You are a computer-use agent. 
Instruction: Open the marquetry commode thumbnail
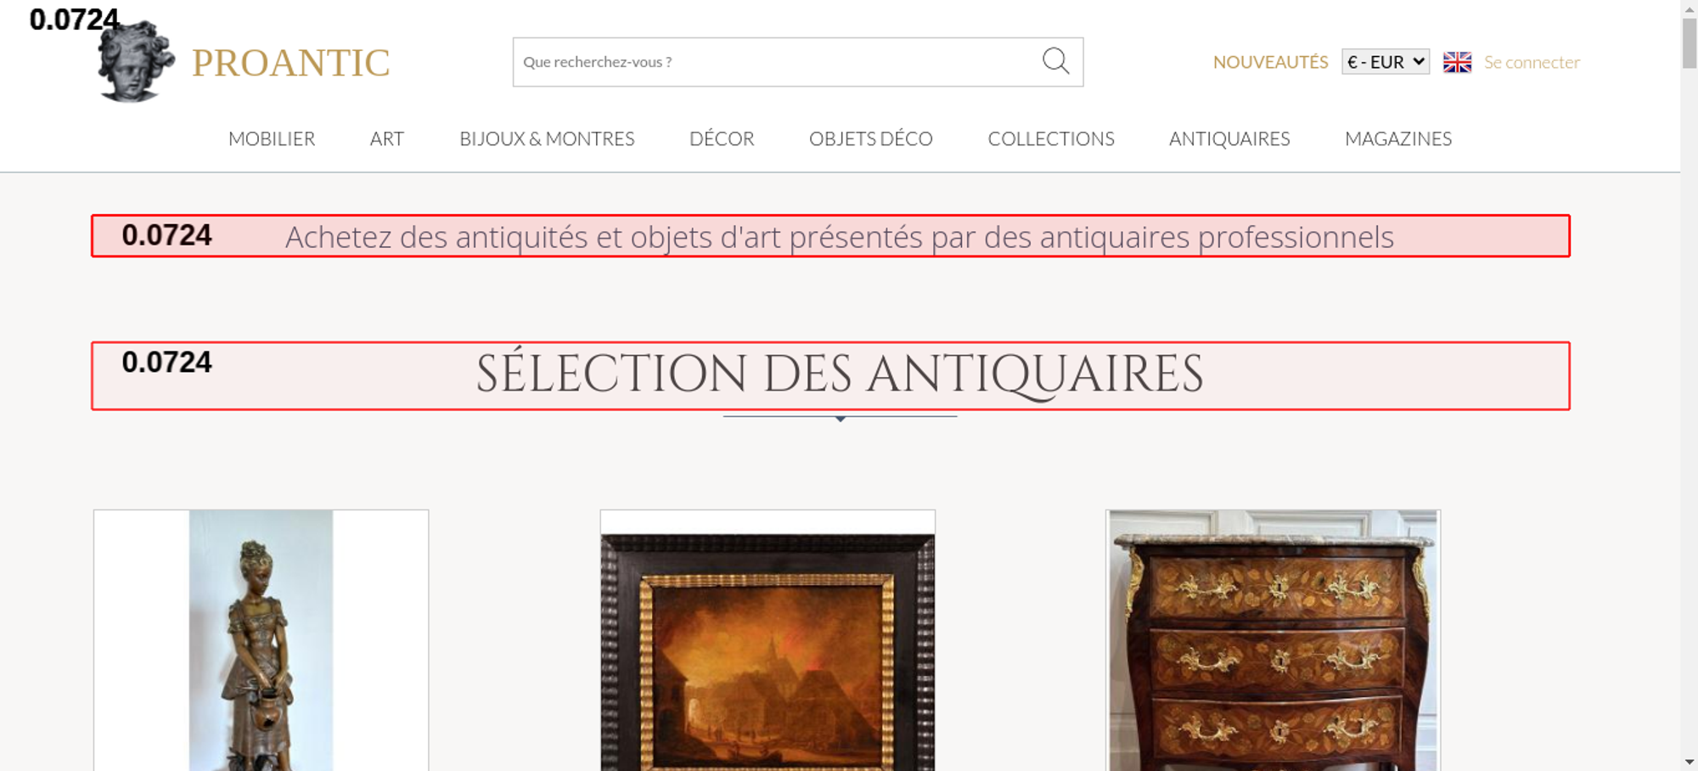click(1273, 640)
